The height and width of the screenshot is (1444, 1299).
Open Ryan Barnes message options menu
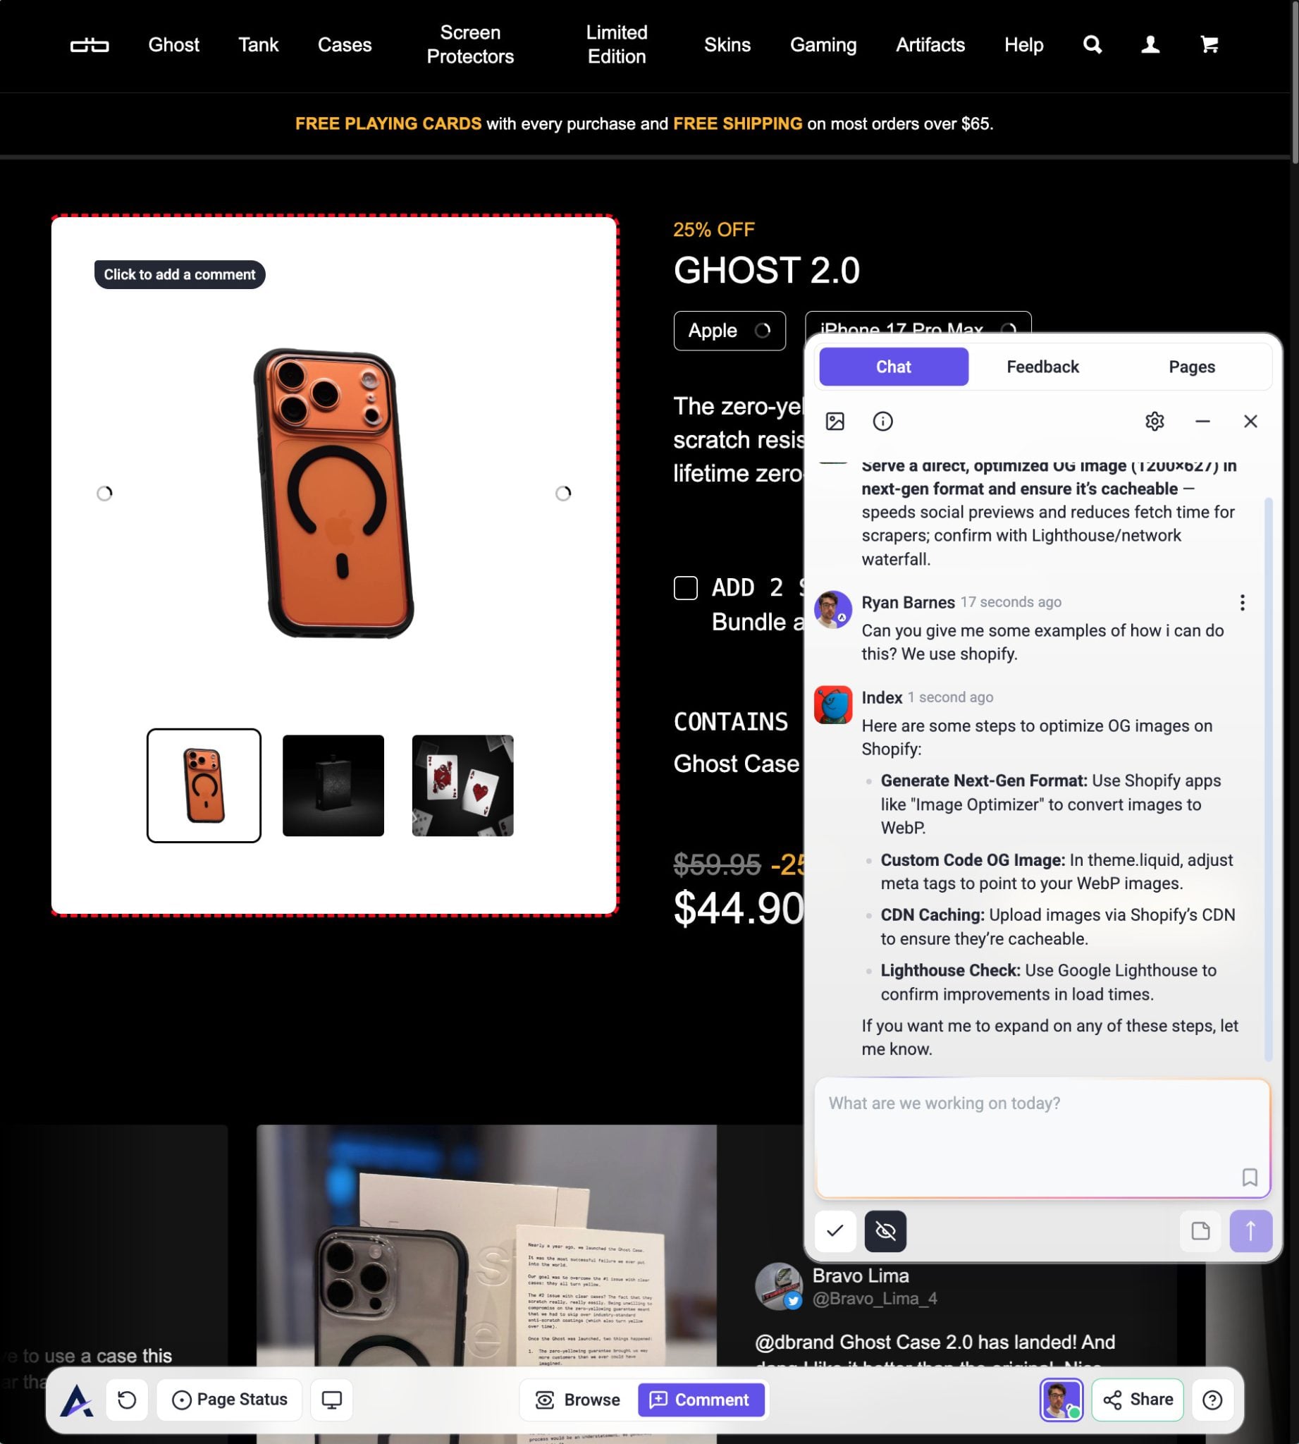tap(1242, 603)
